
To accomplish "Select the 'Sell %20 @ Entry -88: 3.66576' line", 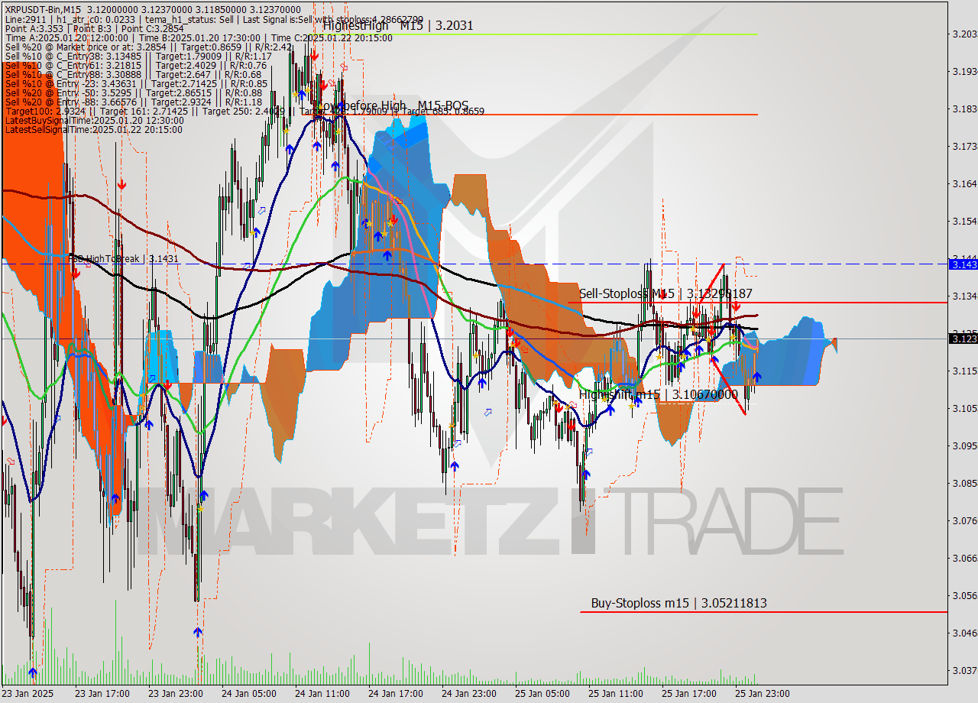I will click(134, 102).
